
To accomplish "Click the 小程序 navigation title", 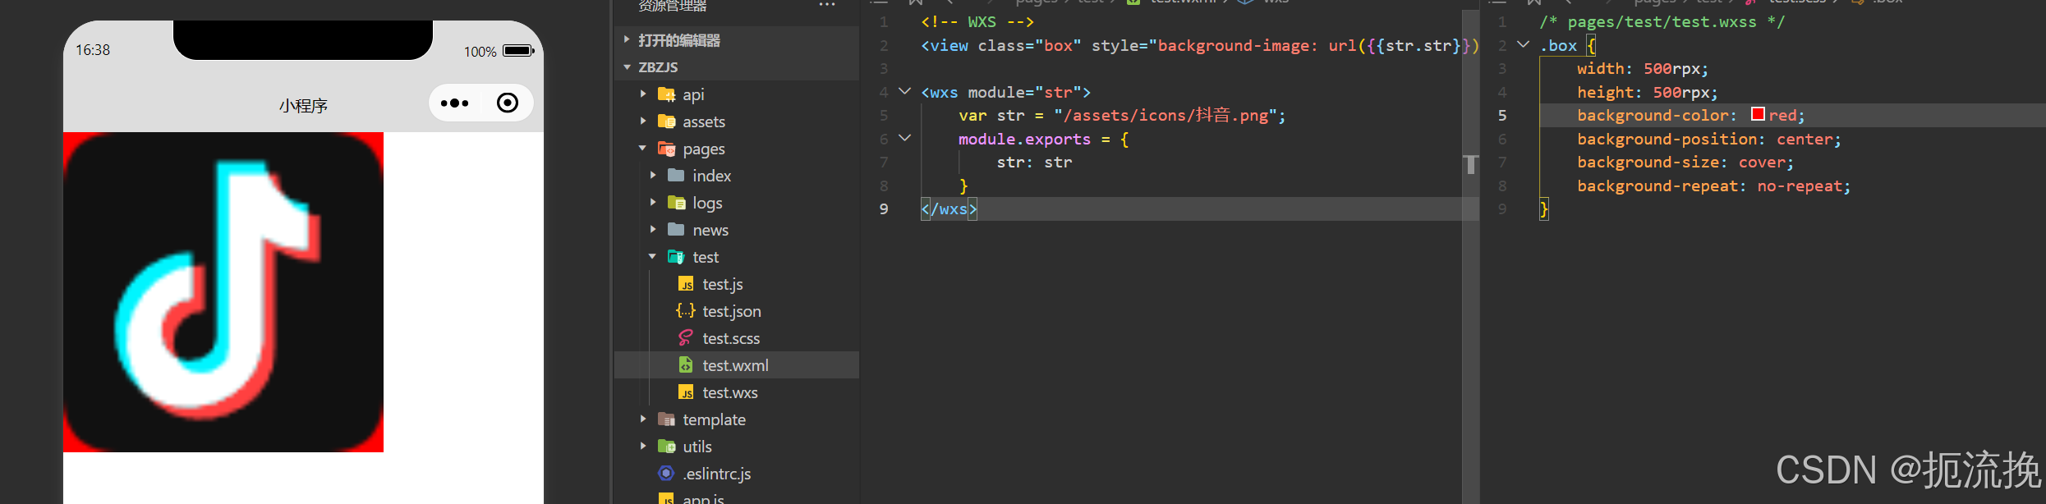I will pos(303,106).
